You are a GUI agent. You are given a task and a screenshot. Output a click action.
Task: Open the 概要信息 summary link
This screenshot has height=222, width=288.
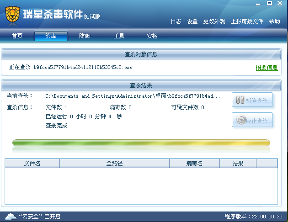click(x=267, y=68)
